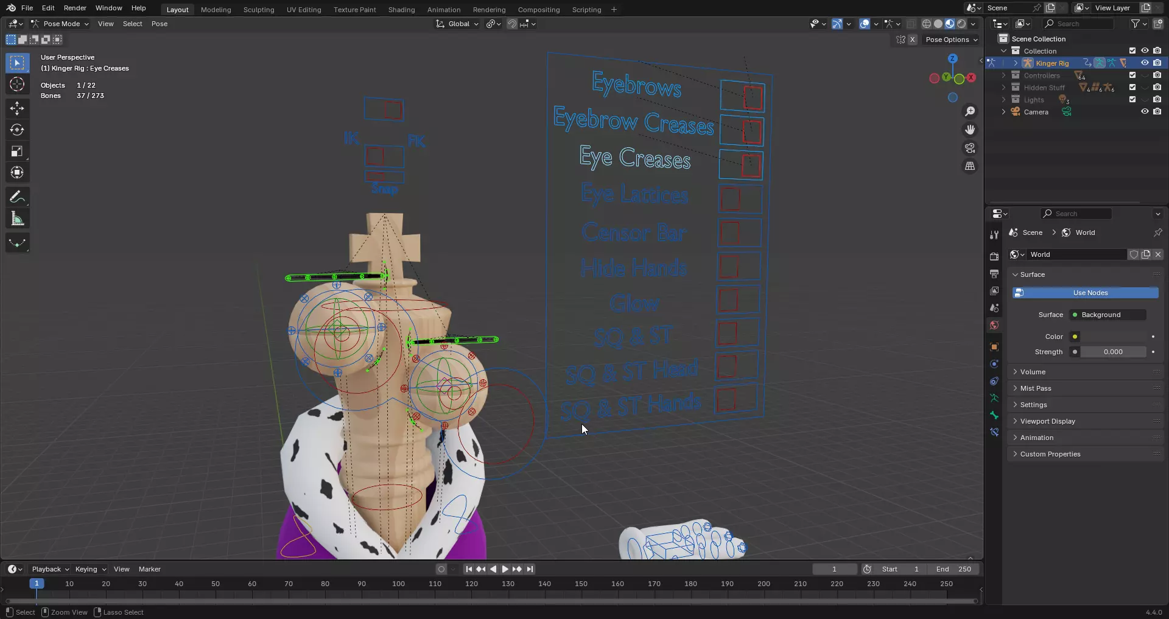The height and width of the screenshot is (619, 1169).
Task: Open the Physics properties tab
Action: 994,364
